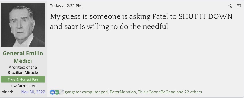
Task: Click the "Architect of the Brazilian Miracle" user title
Action: [23, 70]
